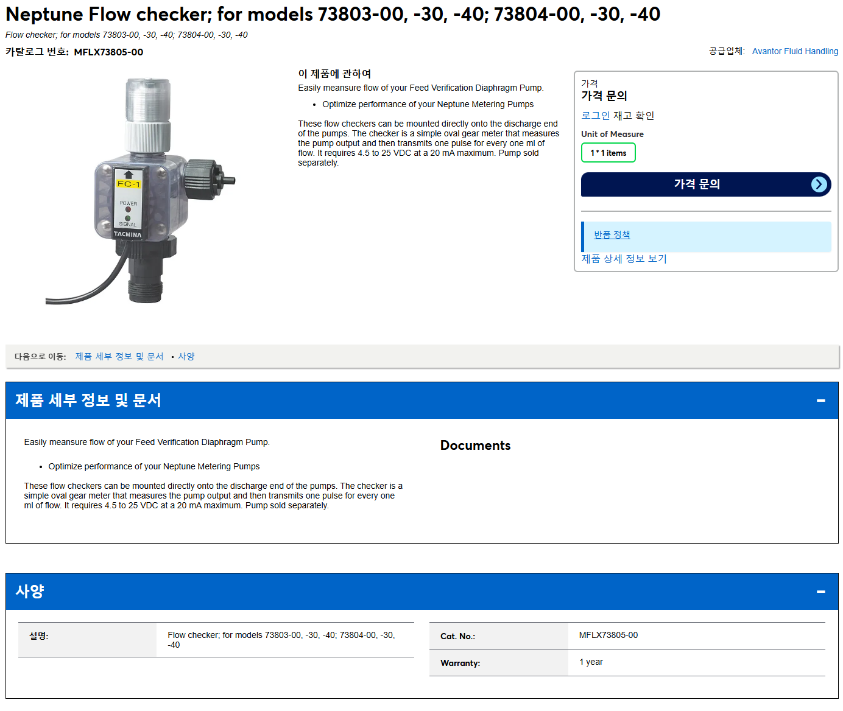Click the Cat. No. value MFLX73805-00 in table
The width and height of the screenshot is (843, 711).
pyautogui.click(x=608, y=635)
